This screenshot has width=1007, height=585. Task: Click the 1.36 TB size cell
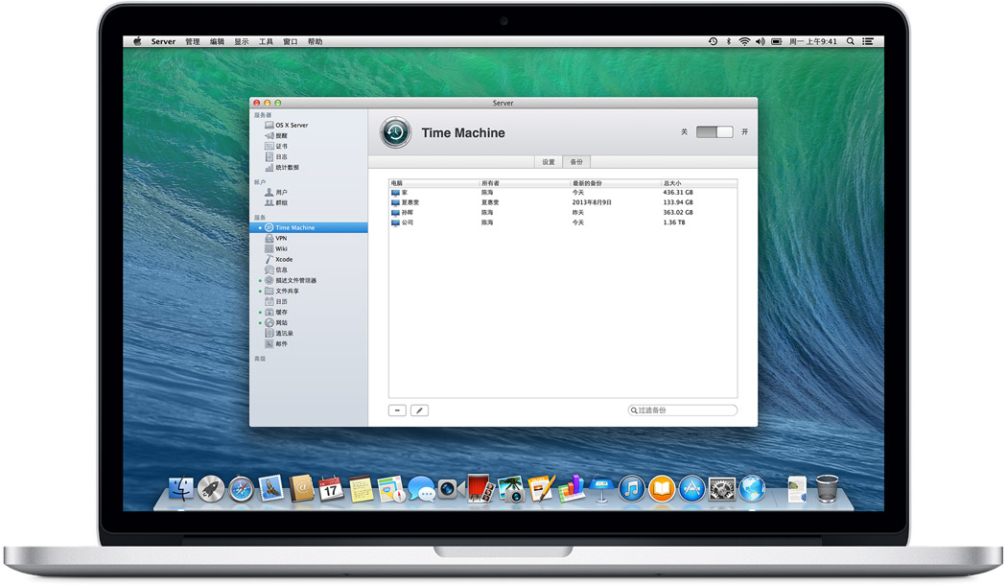pos(673,222)
